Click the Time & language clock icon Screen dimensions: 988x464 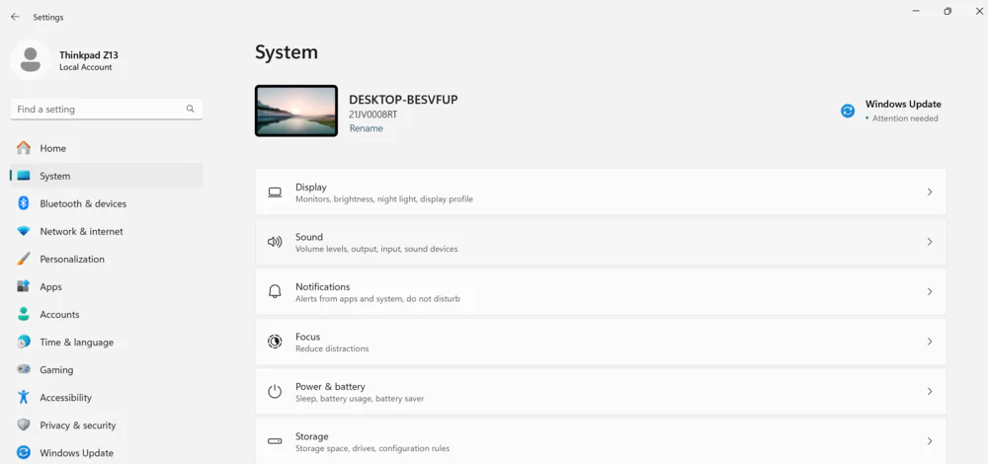24,342
